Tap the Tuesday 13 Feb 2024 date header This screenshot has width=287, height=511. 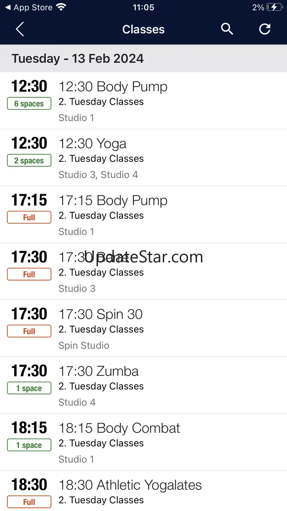[x=78, y=59]
